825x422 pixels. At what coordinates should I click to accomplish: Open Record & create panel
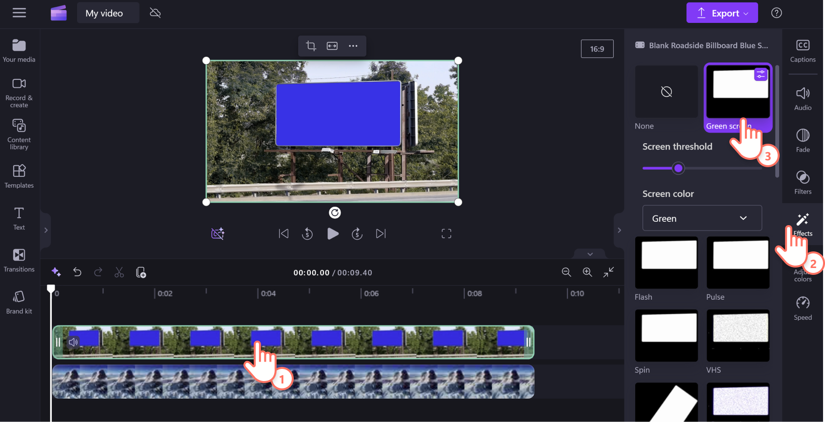coord(19,93)
